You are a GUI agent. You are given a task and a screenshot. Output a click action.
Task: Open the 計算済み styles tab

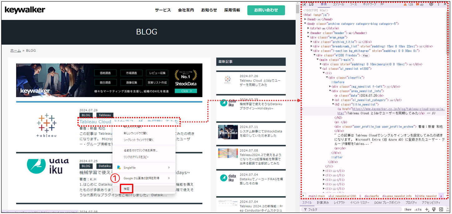coord(323,203)
